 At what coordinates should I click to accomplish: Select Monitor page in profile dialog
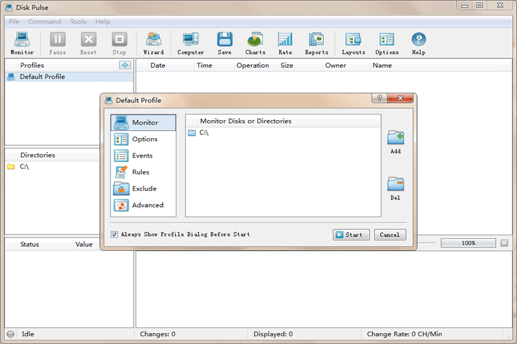(143, 123)
